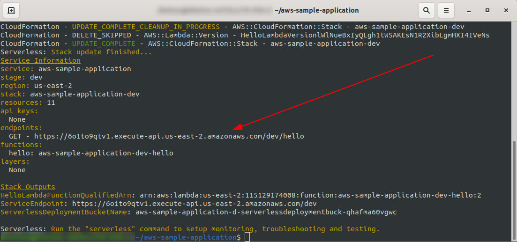Open the GET /dev/hello endpoint URL
The image size is (517, 242).
click(169, 136)
